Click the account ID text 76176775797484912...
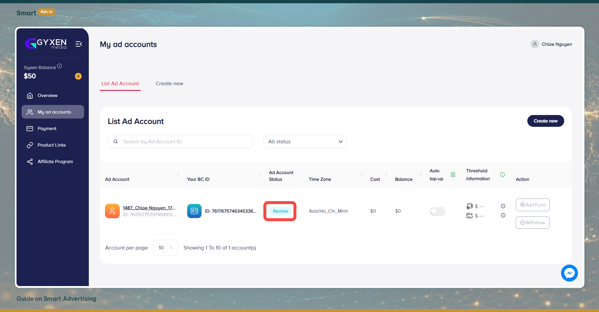 [x=149, y=215]
